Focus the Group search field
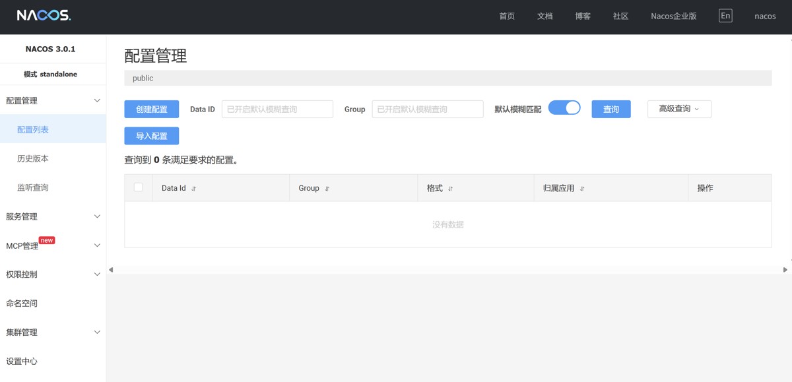This screenshot has height=382, width=792. [428, 110]
